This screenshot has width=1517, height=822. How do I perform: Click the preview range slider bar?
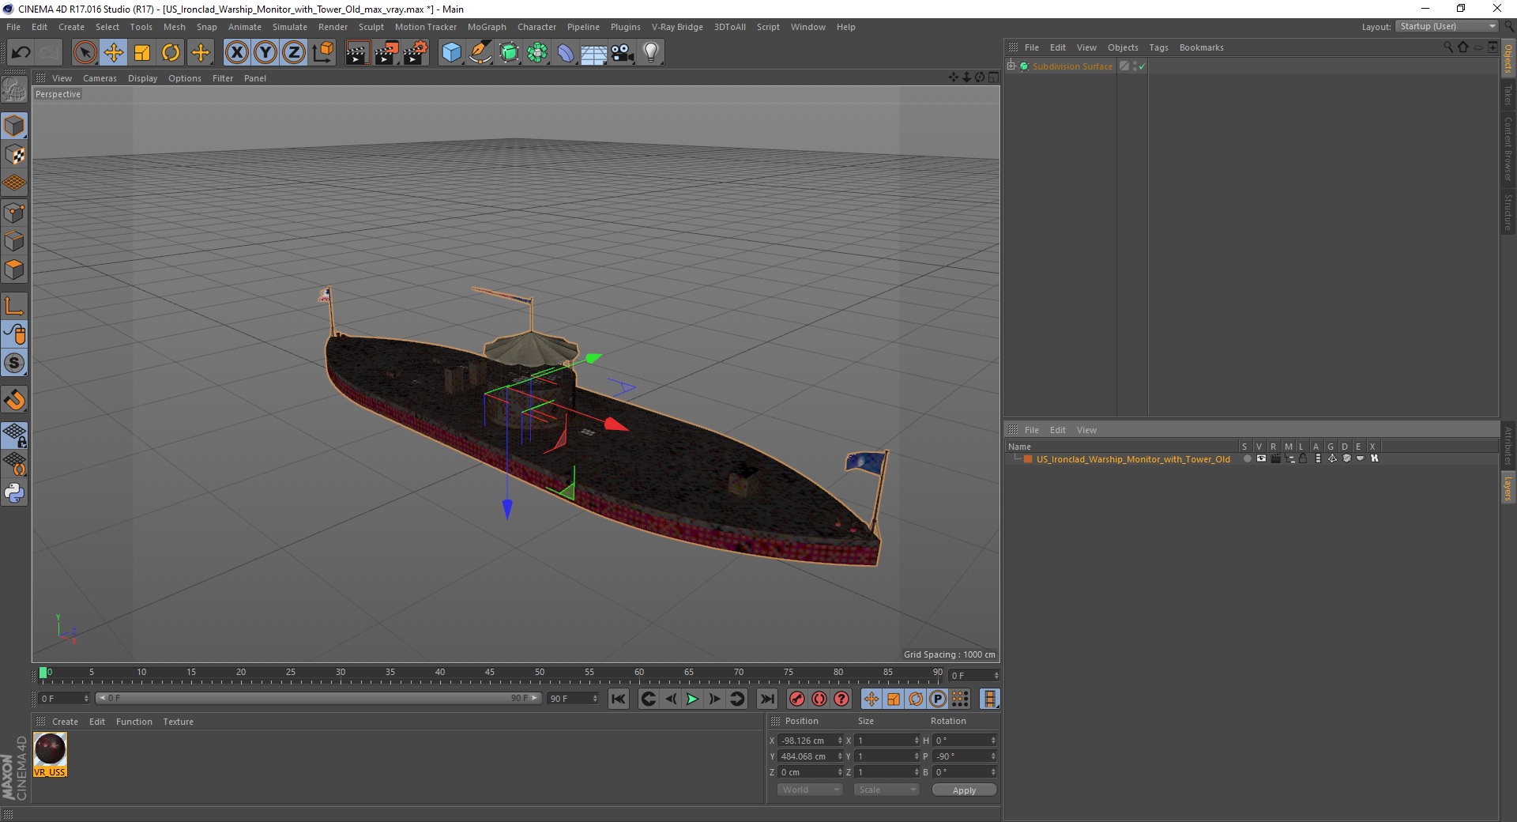[318, 698]
